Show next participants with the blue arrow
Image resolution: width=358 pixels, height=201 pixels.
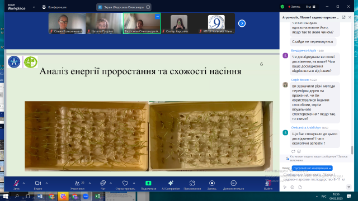pyautogui.click(x=242, y=23)
